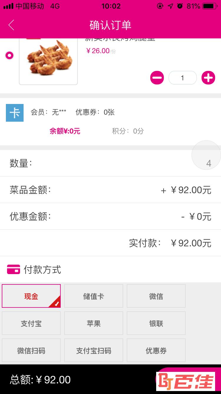
Task: Select the chicken wings item radio button
Action: point(9,56)
